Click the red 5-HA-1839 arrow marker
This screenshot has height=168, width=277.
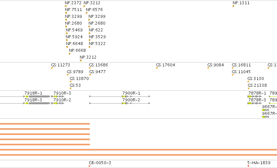[x=248, y=166]
